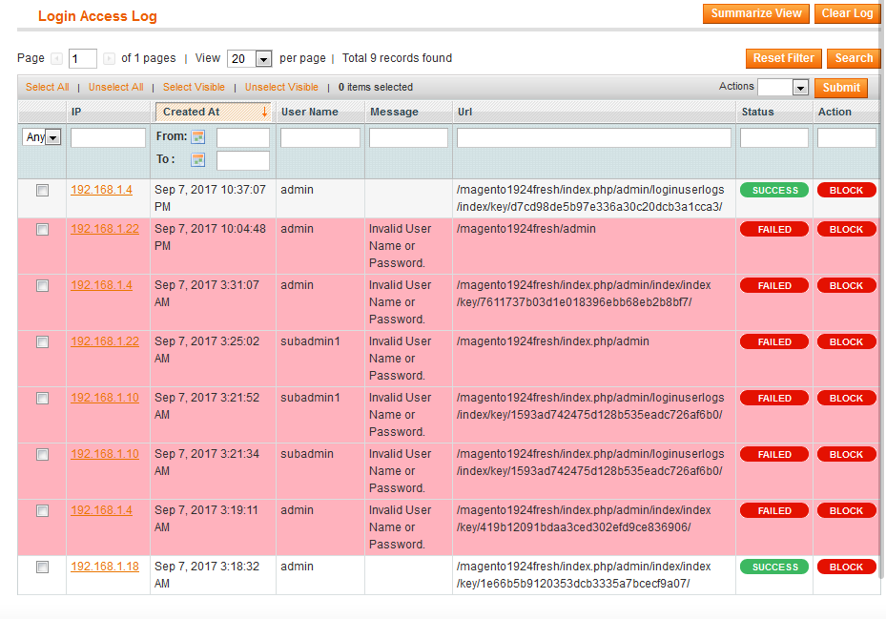This screenshot has height=619, width=886.
Task: Open the From date calendar picker
Action: 198,136
